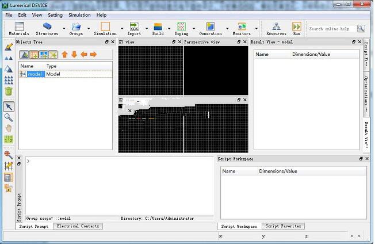Click the calculator icon in left sidebar
The image size is (375, 244).
(9, 177)
